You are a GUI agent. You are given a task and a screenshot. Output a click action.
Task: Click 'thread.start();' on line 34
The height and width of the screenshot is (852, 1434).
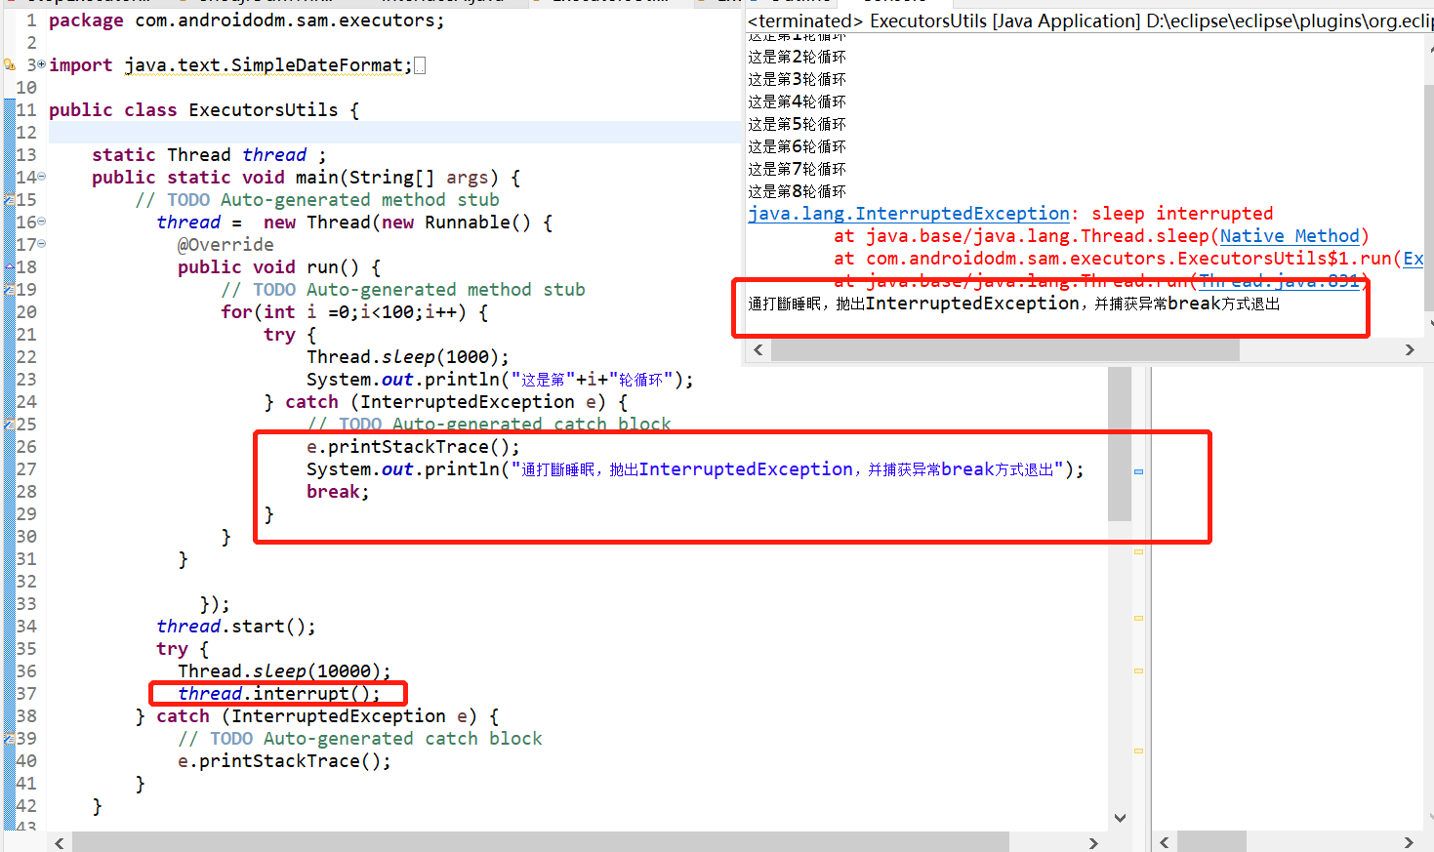coord(236,627)
